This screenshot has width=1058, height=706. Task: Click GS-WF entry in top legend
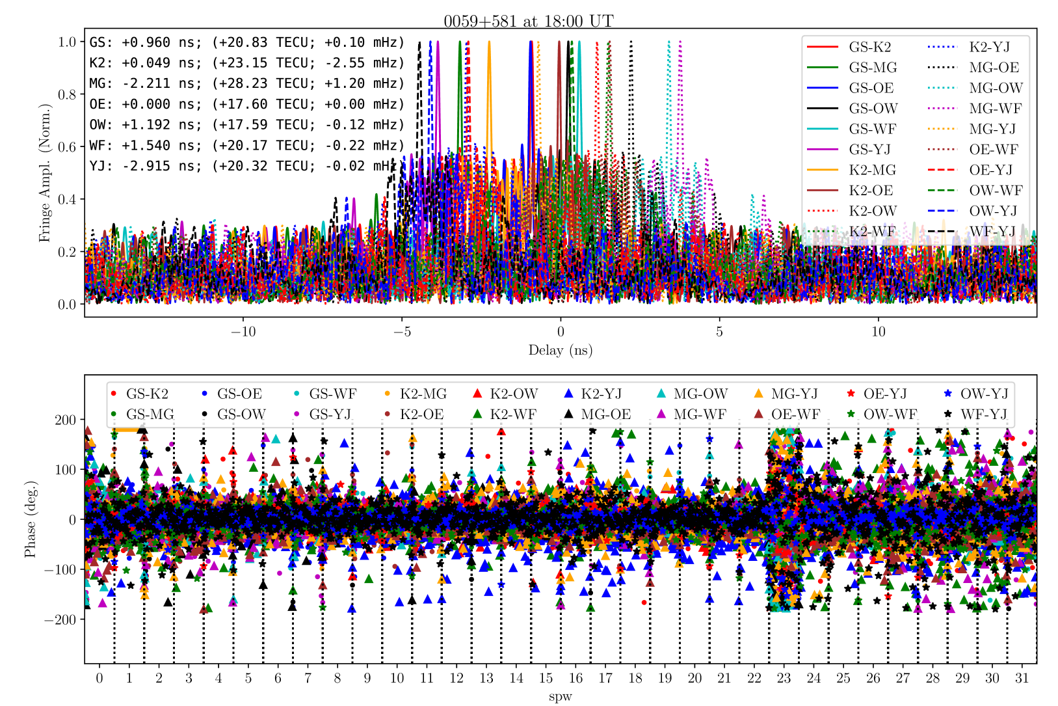852,129
